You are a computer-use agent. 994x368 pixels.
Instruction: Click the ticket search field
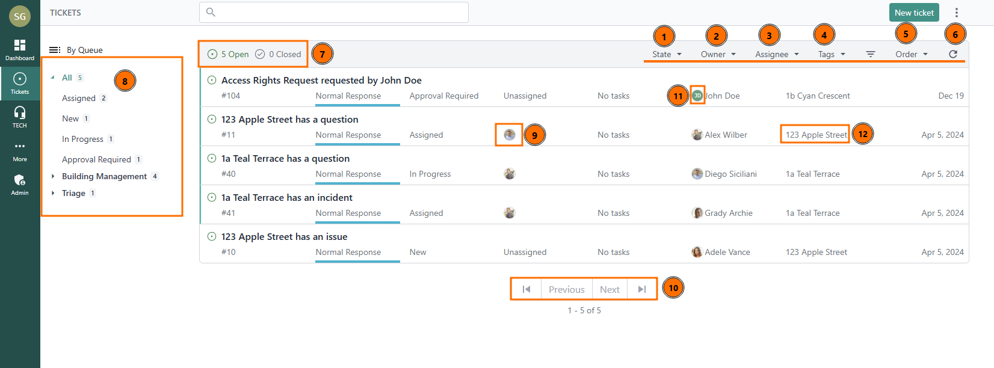[x=334, y=12]
